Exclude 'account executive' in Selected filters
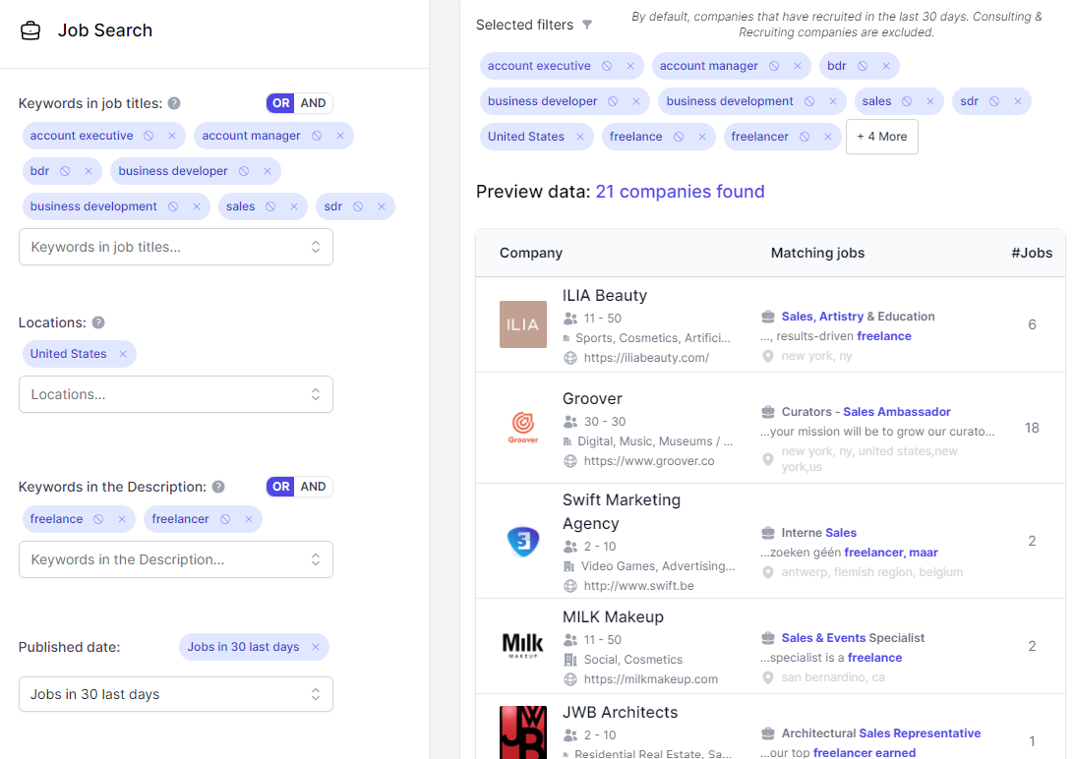The image size is (1074, 759). [x=607, y=66]
